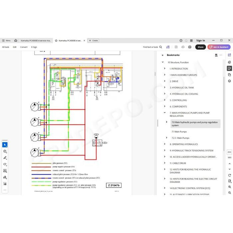233x233 pixels.
Task: Expand the I. INTRODUCTION bookmark
Action: pos(165,69)
